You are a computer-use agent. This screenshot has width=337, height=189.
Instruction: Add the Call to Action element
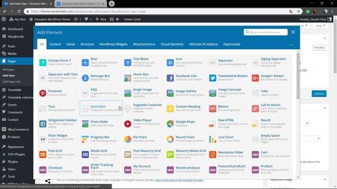click(271, 108)
